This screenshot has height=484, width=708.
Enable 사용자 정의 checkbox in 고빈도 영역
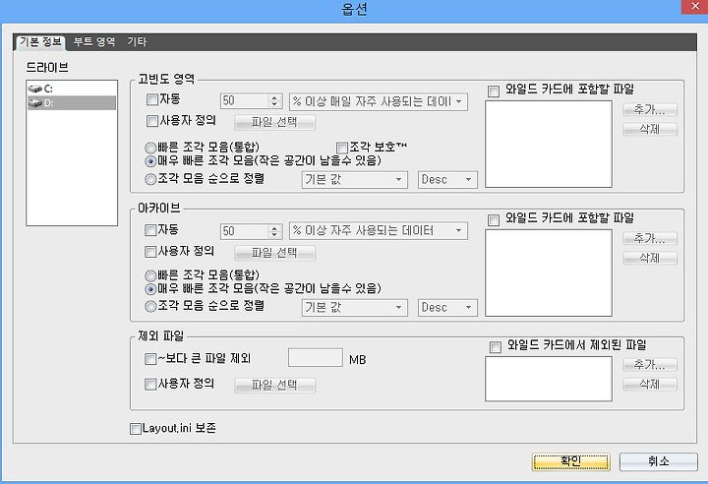tap(152, 121)
